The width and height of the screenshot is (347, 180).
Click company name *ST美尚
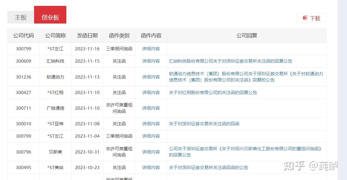point(55,168)
